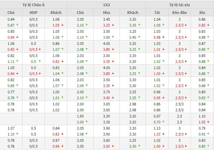This screenshot has width=214, height=150.
Task: Click the 0.67 Tài odds value
Action: pos(157,116)
